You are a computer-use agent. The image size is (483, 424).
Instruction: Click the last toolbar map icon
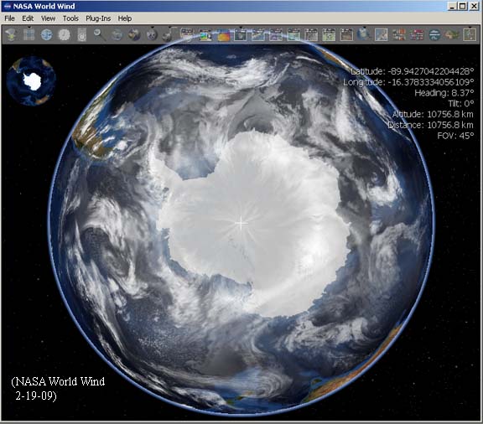coord(470,35)
